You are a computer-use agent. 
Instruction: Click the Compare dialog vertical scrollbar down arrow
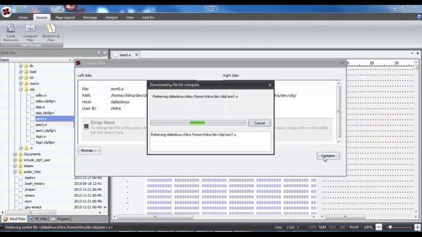click(x=338, y=142)
